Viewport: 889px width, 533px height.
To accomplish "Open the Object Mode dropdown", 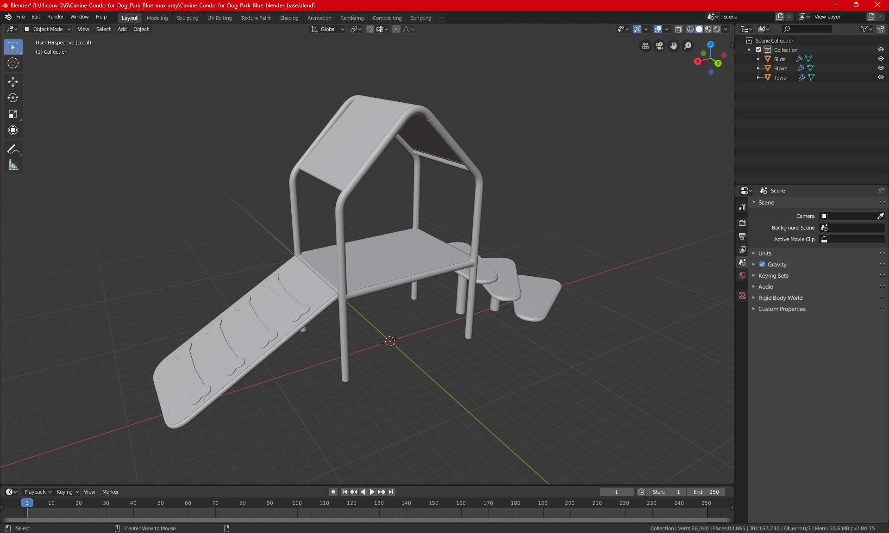I will point(47,29).
